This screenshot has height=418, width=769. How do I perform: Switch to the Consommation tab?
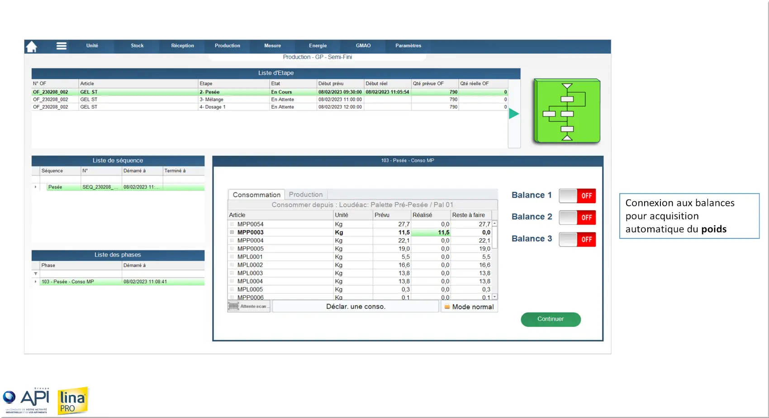(x=256, y=195)
